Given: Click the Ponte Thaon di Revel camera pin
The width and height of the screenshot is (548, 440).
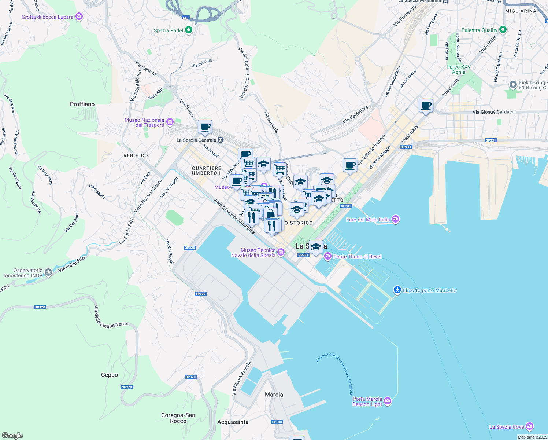Looking at the screenshot, I should point(328,256).
